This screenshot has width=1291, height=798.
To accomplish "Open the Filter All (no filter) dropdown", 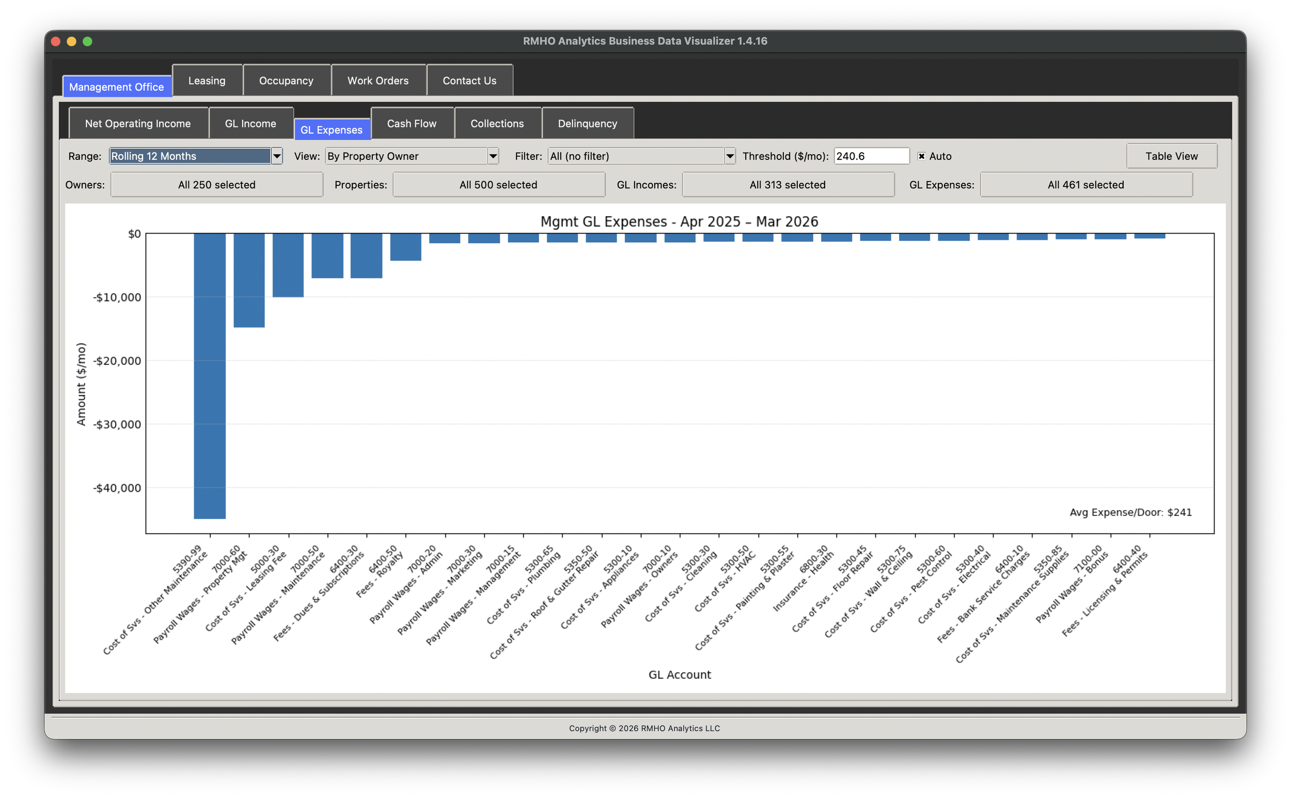I will 730,156.
